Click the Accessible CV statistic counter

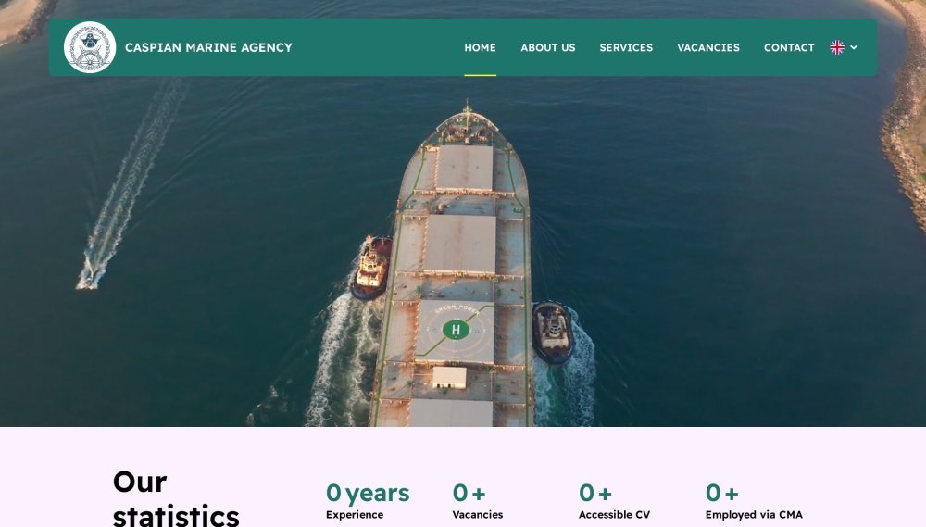(x=614, y=501)
